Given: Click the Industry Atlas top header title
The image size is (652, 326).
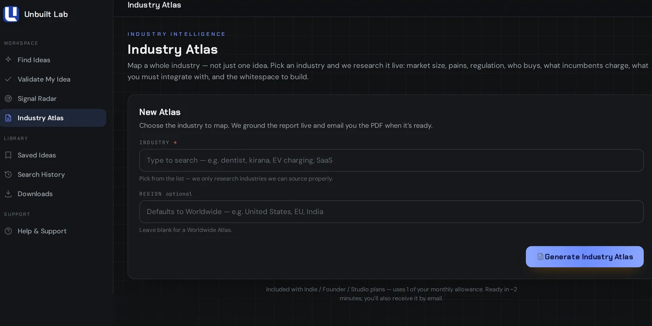Looking at the screenshot, I should pos(154,5).
